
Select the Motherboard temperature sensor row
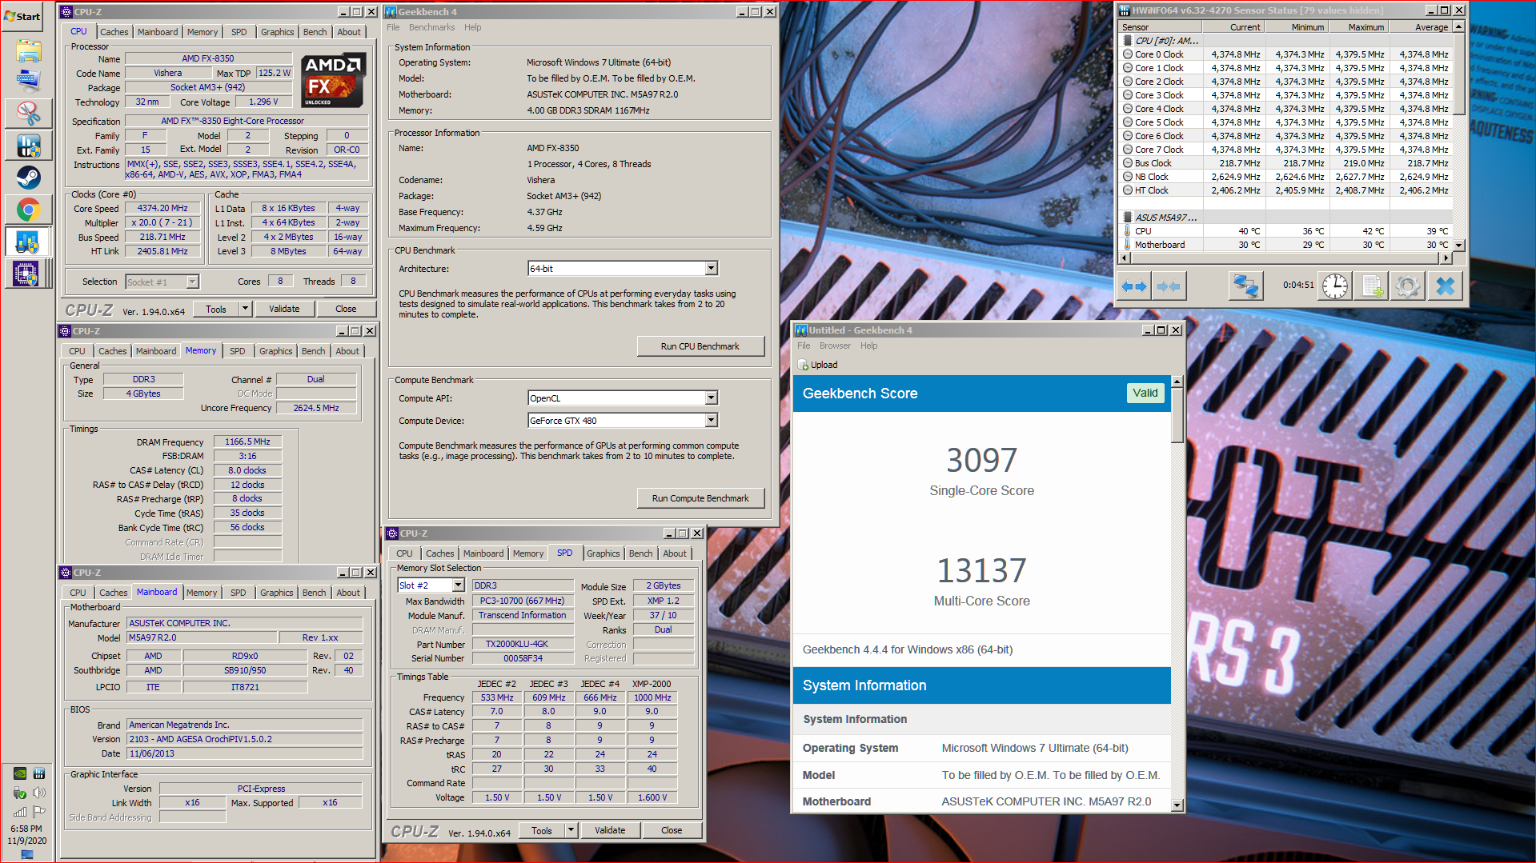tap(1285, 245)
